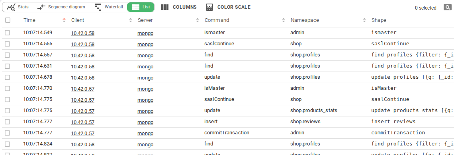Click the '0 selected' counter
The width and height of the screenshot is (454, 155).
tap(425, 8)
